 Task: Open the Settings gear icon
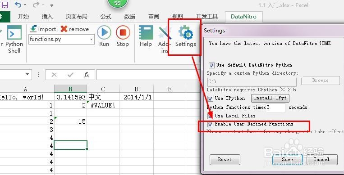(186, 32)
